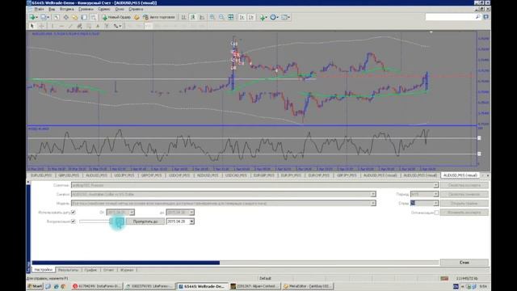Open the Profiles toolbar icon

44,17
